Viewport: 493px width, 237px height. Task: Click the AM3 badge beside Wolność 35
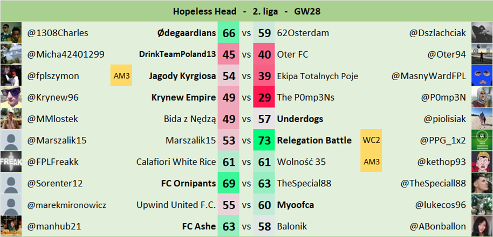(x=372, y=162)
